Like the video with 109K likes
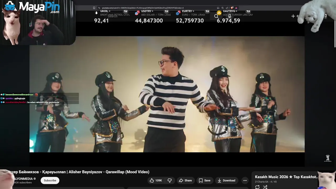 click(156, 180)
